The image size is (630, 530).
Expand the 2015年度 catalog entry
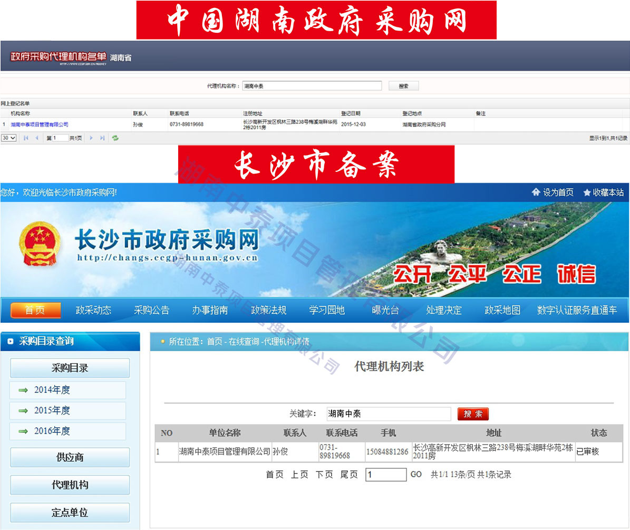coord(67,411)
